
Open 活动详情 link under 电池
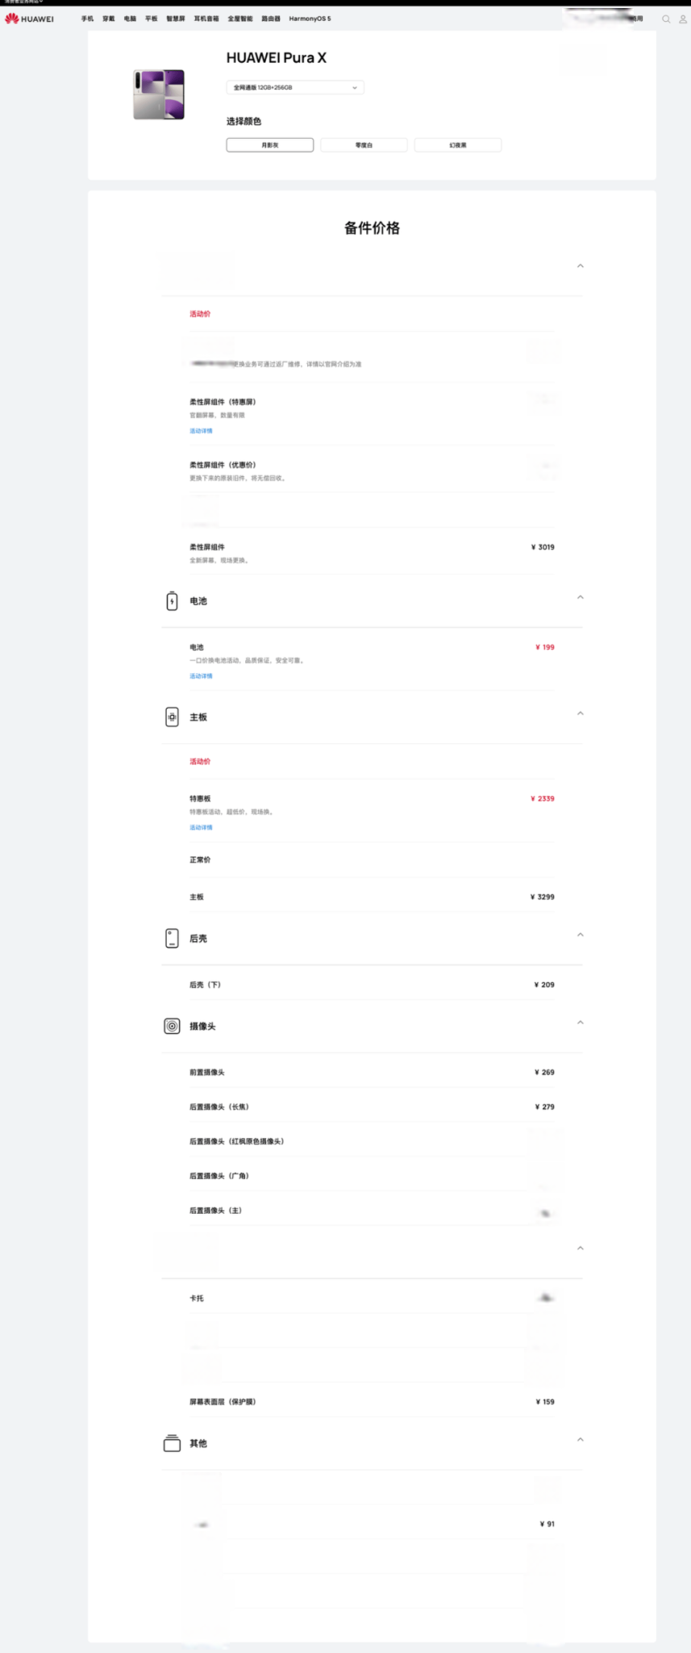coord(201,676)
